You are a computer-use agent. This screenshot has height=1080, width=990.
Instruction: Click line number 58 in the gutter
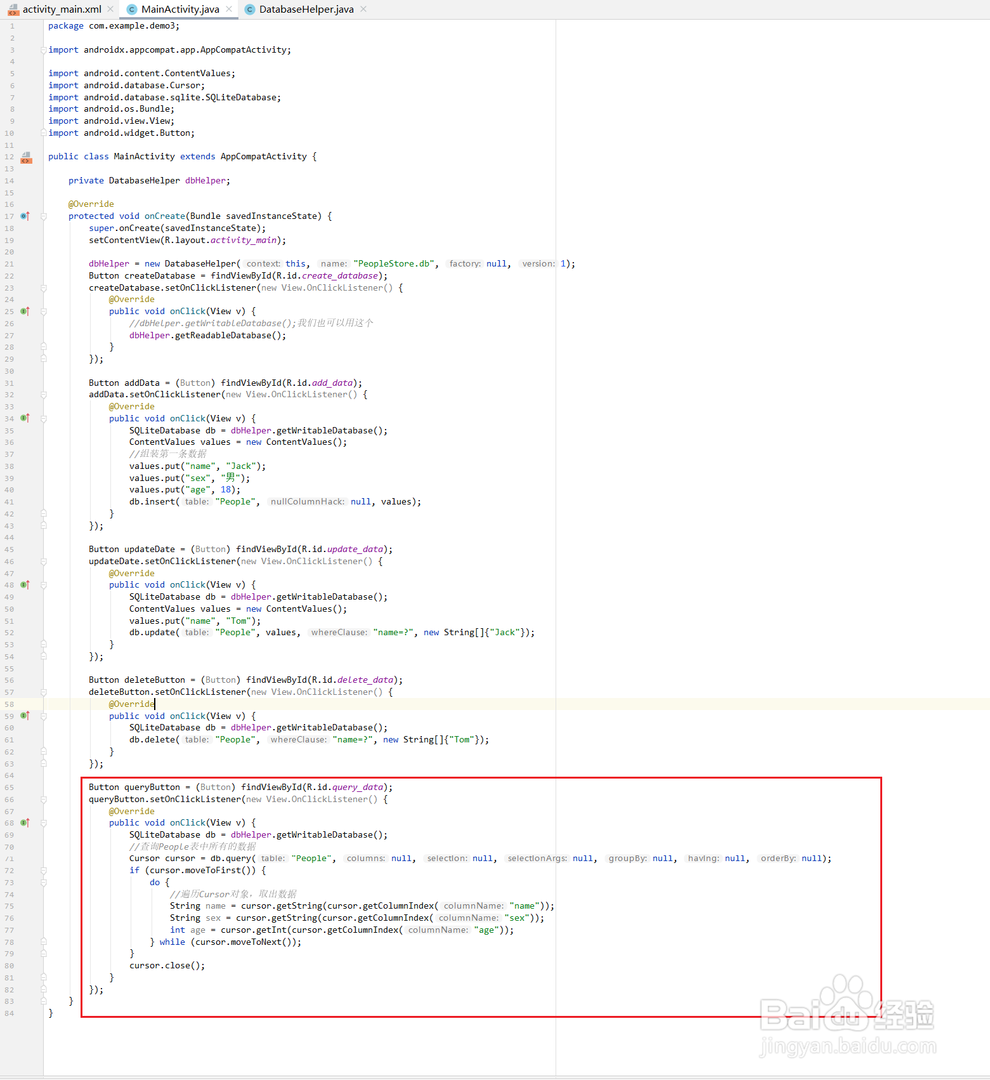pyautogui.click(x=9, y=704)
